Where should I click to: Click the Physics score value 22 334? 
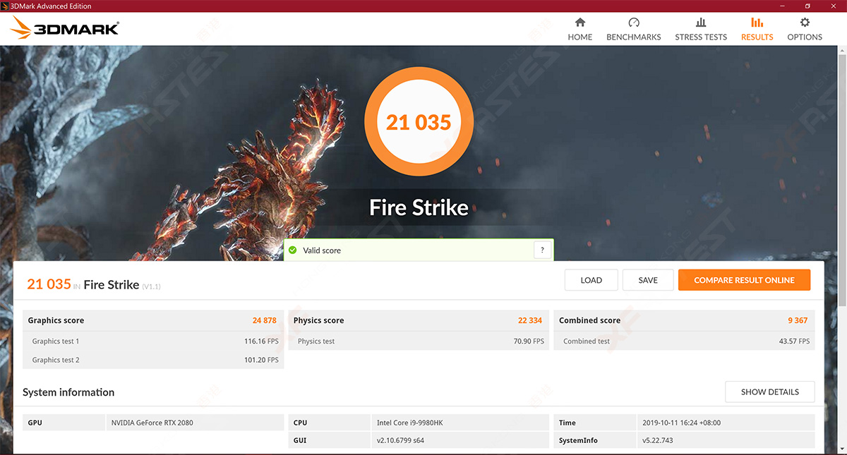[530, 320]
